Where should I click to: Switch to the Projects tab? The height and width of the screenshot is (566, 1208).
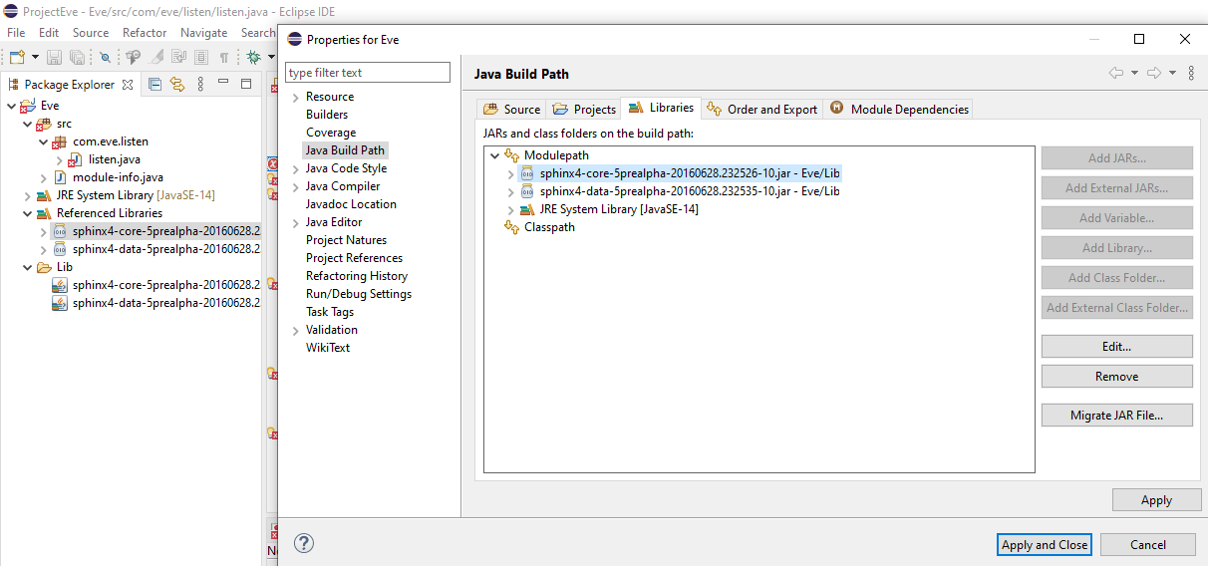pos(583,109)
